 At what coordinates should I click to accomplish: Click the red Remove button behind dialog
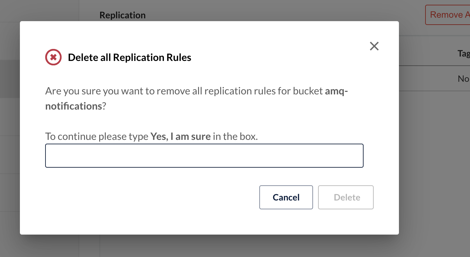pyautogui.click(x=448, y=15)
